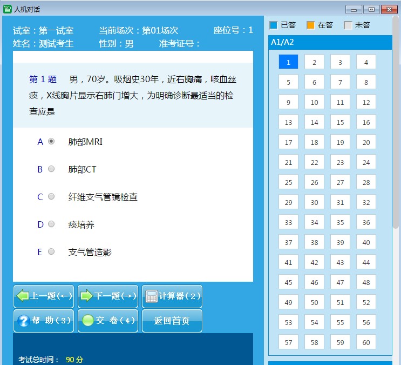401x365 pixels.
Task: Select option C 纤维支气管镜检查 radio button
Action: tap(51, 197)
